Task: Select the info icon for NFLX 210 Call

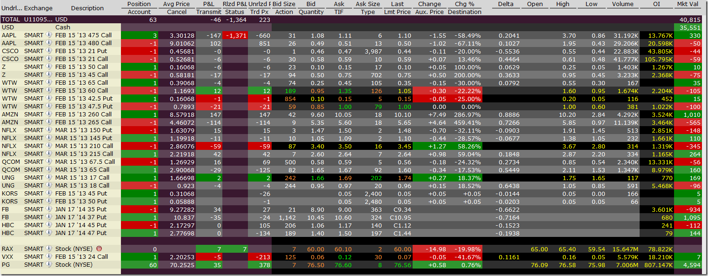Action: [x=49, y=146]
